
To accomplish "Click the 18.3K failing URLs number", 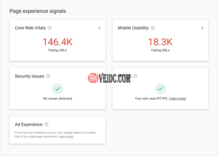I will click(160, 42).
